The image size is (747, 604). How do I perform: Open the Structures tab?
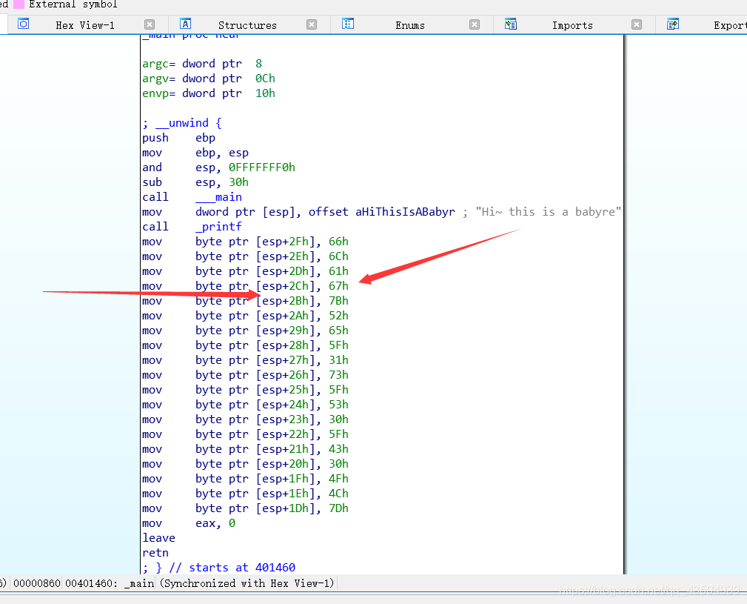pyautogui.click(x=247, y=25)
